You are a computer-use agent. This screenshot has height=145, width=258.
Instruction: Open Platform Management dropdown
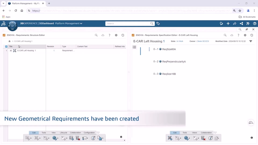(69, 24)
